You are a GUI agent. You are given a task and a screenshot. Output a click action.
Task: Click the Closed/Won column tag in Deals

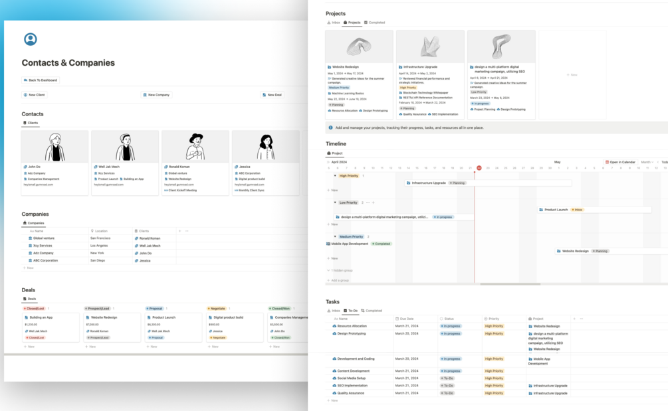click(280, 309)
